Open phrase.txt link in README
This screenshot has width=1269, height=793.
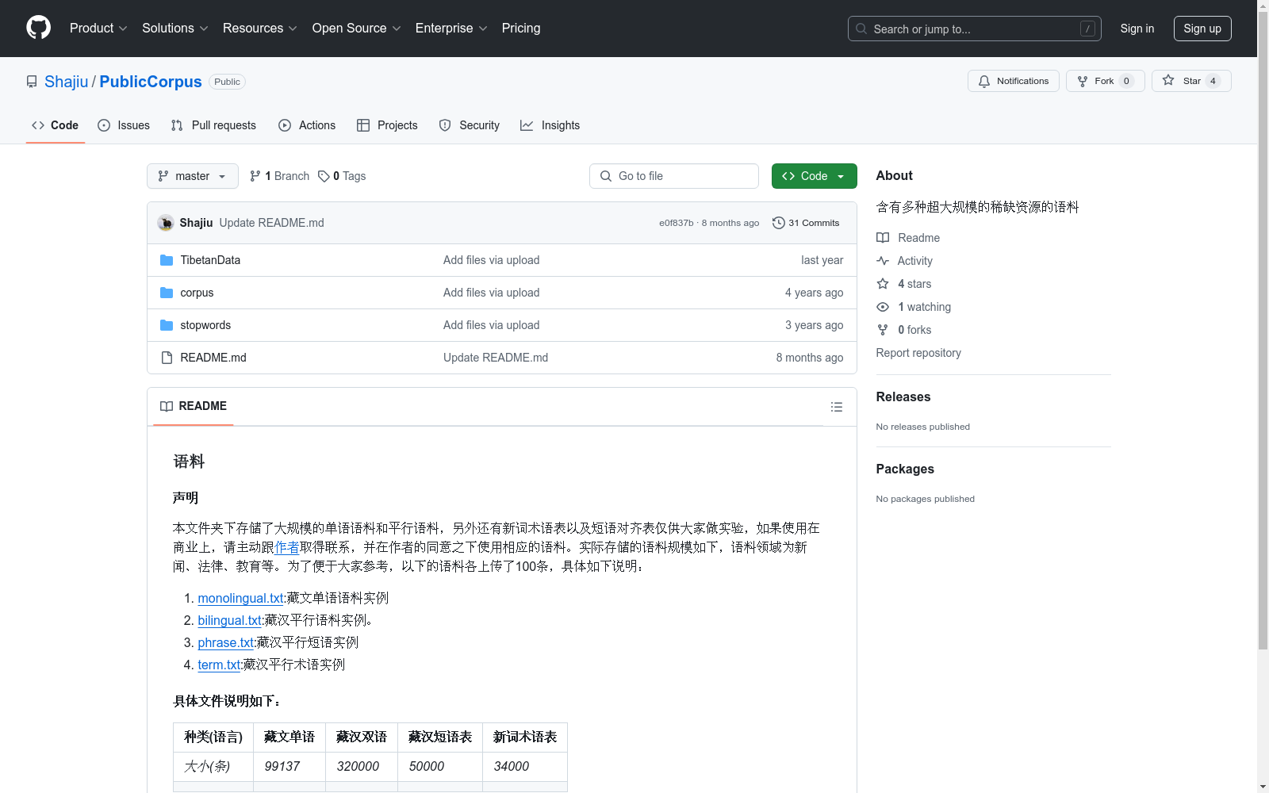(225, 642)
